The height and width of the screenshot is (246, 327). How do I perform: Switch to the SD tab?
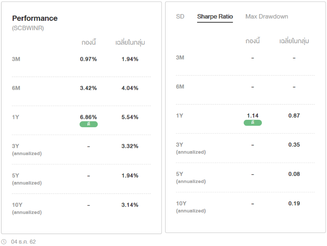pos(180,16)
